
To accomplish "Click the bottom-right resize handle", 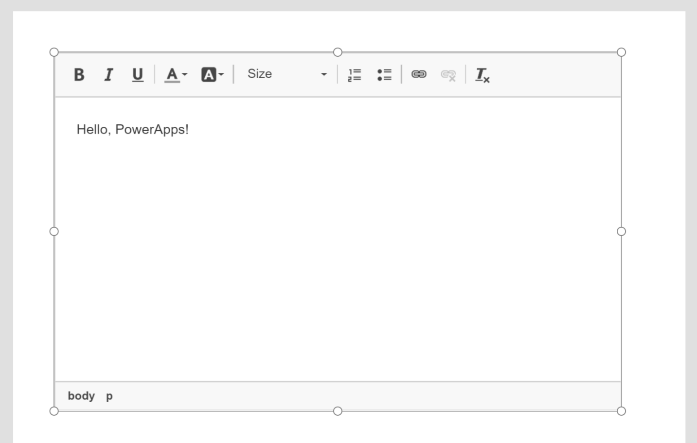I will (621, 411).
